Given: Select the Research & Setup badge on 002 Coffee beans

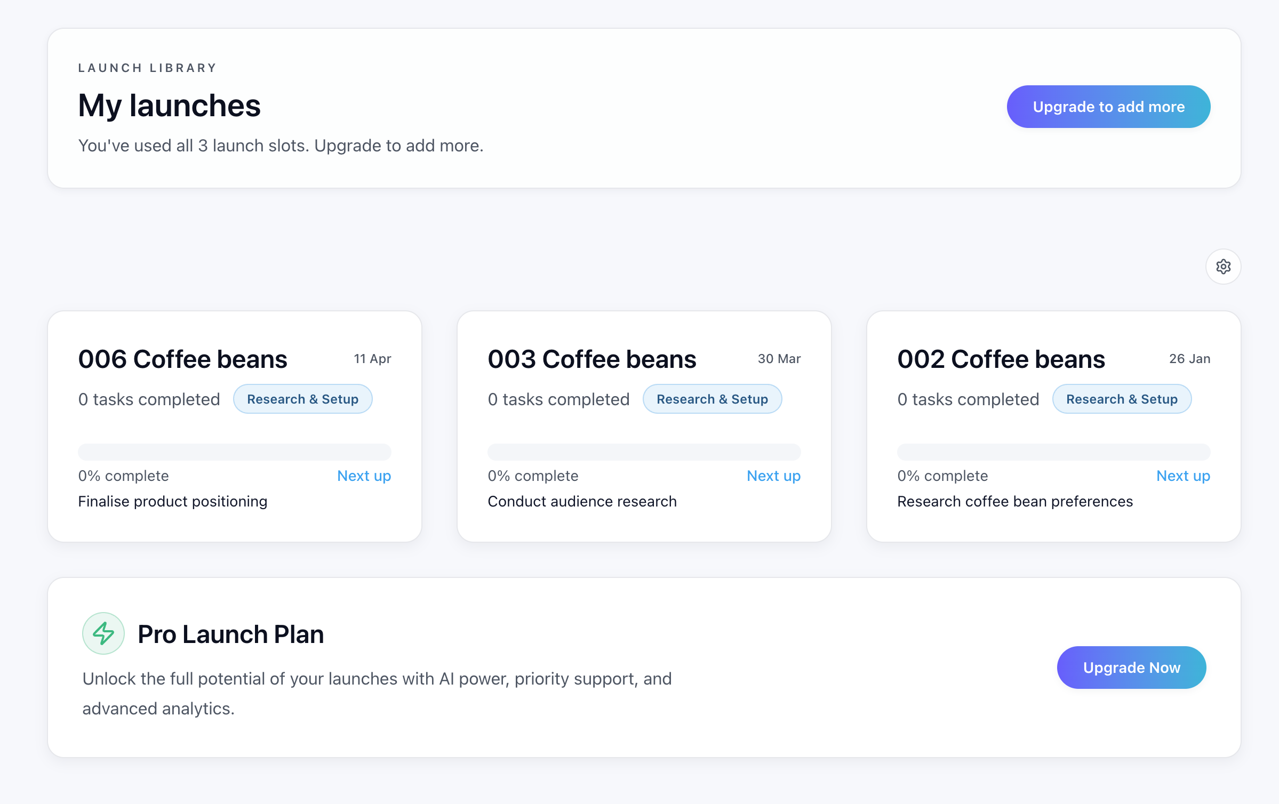Looking at the screenshot, I should click(x=1122, y=399).
